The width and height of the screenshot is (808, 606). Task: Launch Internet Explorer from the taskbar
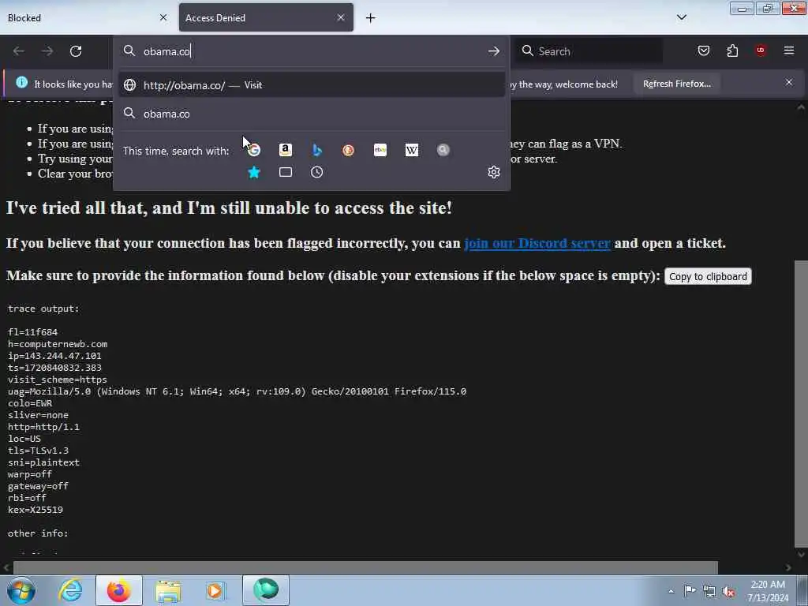70,590
